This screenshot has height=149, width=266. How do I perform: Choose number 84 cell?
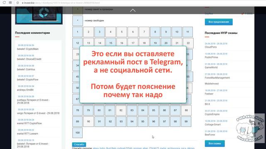(x=143, y=111)
